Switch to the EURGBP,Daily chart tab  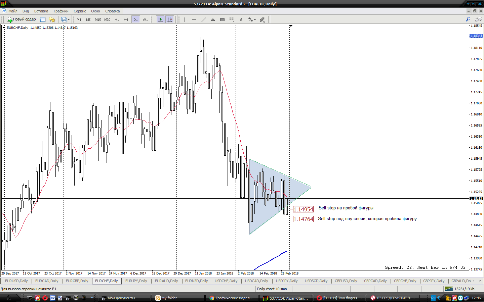[x=77, y=281]
